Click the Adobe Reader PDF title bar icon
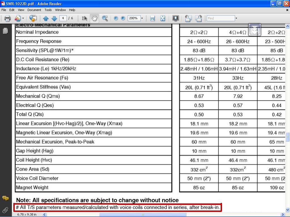The width and height of the screenshot is (290, 217). (x=3, y=3)
